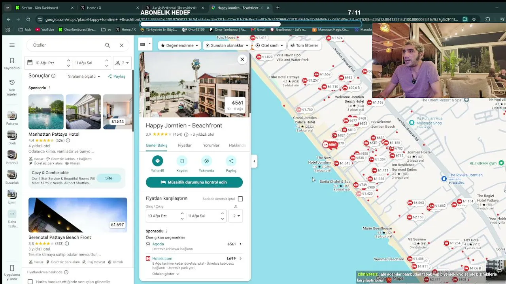Click Paylaş link in results header
The width and height of the screenshot is (506, 284).
click(x=117, y=77)
